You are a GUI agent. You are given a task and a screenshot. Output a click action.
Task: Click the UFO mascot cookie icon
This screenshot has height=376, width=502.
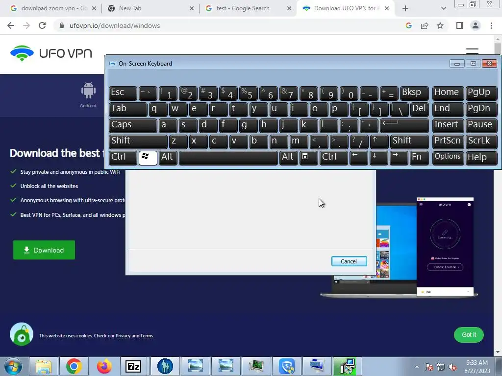(22, 334)
